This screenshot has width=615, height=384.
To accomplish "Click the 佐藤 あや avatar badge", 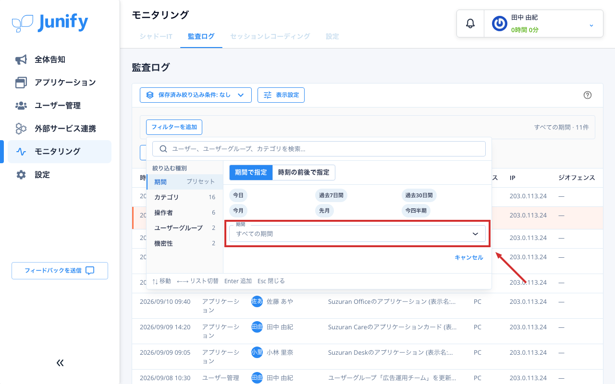I will coord(257,301).
